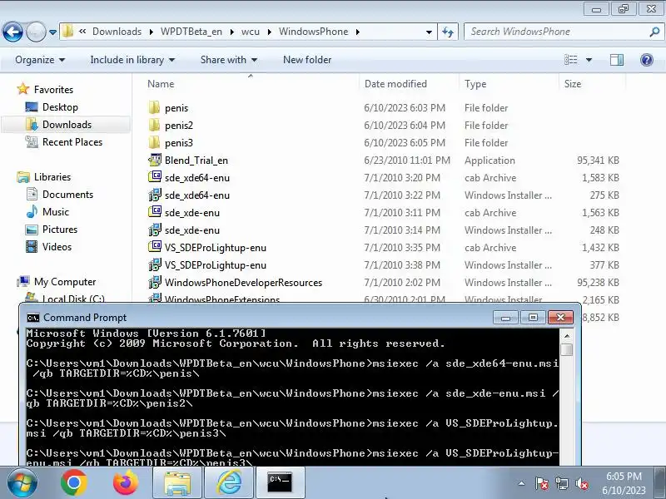Image resolution: width=666 pixels, height=499 pixels.
Task: Switch to Command Prompt taskbar button
Action: [x=281, y=483]
